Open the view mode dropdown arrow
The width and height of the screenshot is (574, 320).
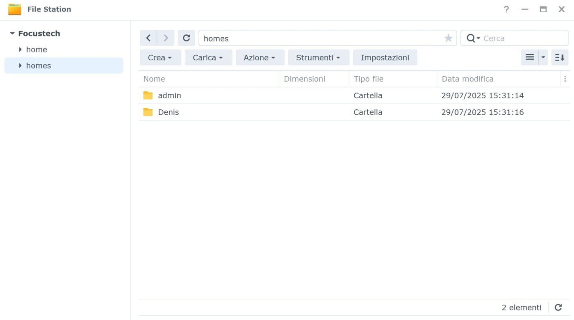click(543, 57)
